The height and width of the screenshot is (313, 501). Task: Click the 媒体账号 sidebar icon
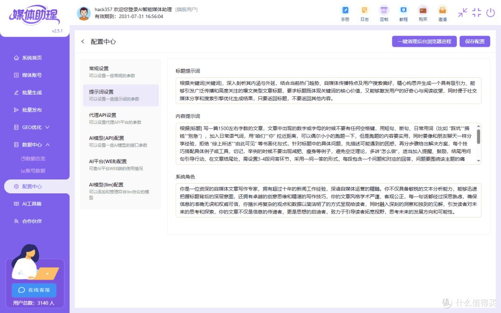[x=16, y=75]
